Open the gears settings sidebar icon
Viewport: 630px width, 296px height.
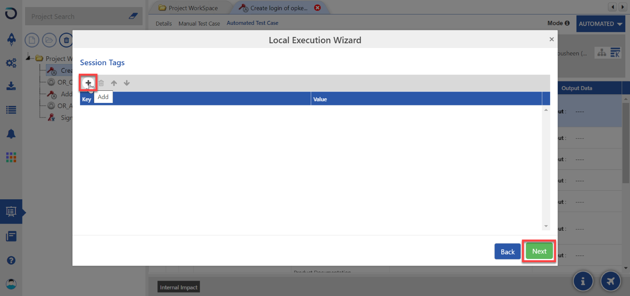tap(11, 63)
